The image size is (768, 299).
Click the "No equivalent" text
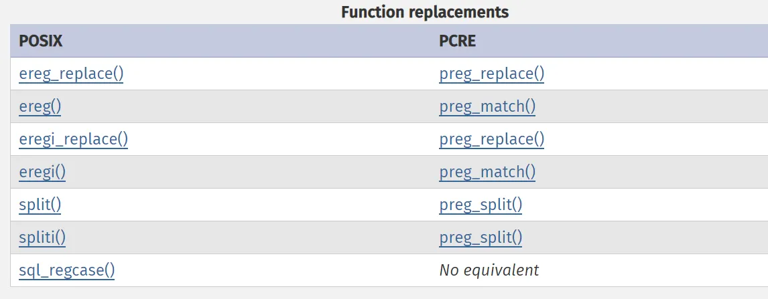(489, 270)
